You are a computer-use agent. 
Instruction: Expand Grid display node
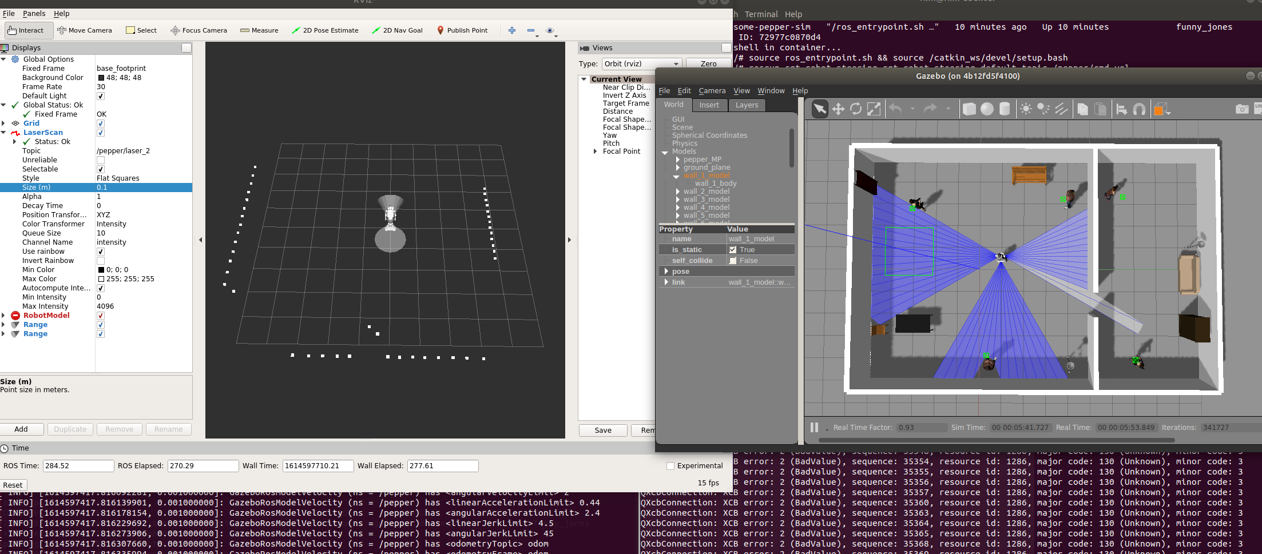[3, 123]
